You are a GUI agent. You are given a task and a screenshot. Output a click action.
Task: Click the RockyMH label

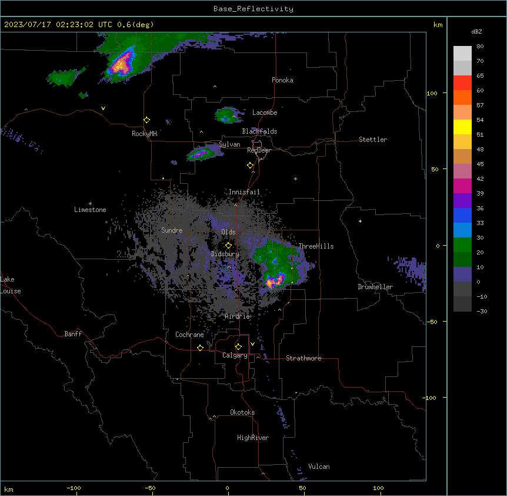pyautogui.click(x=144, y=134)
